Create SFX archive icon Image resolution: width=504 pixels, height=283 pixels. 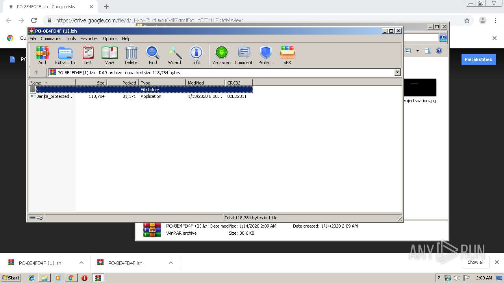click(287, 55)
